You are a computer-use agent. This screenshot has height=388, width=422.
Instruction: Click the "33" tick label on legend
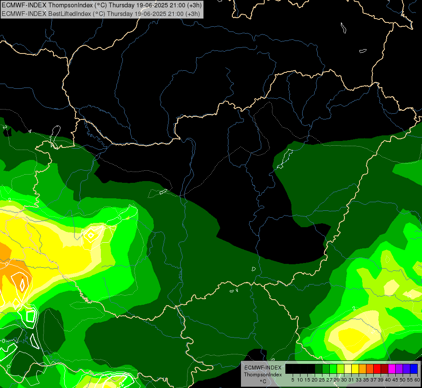359,380
